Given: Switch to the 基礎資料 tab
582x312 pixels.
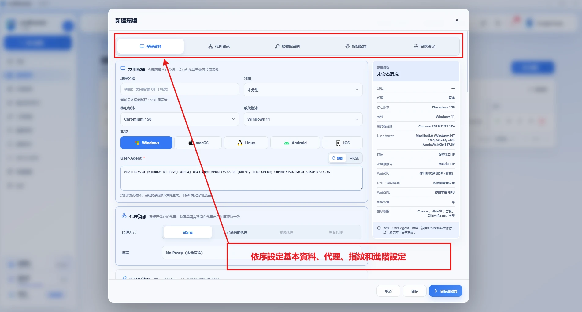Looking at the screenshot, I should (150, 46).
